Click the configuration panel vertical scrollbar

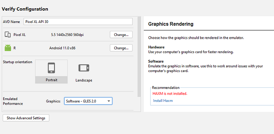139,57
